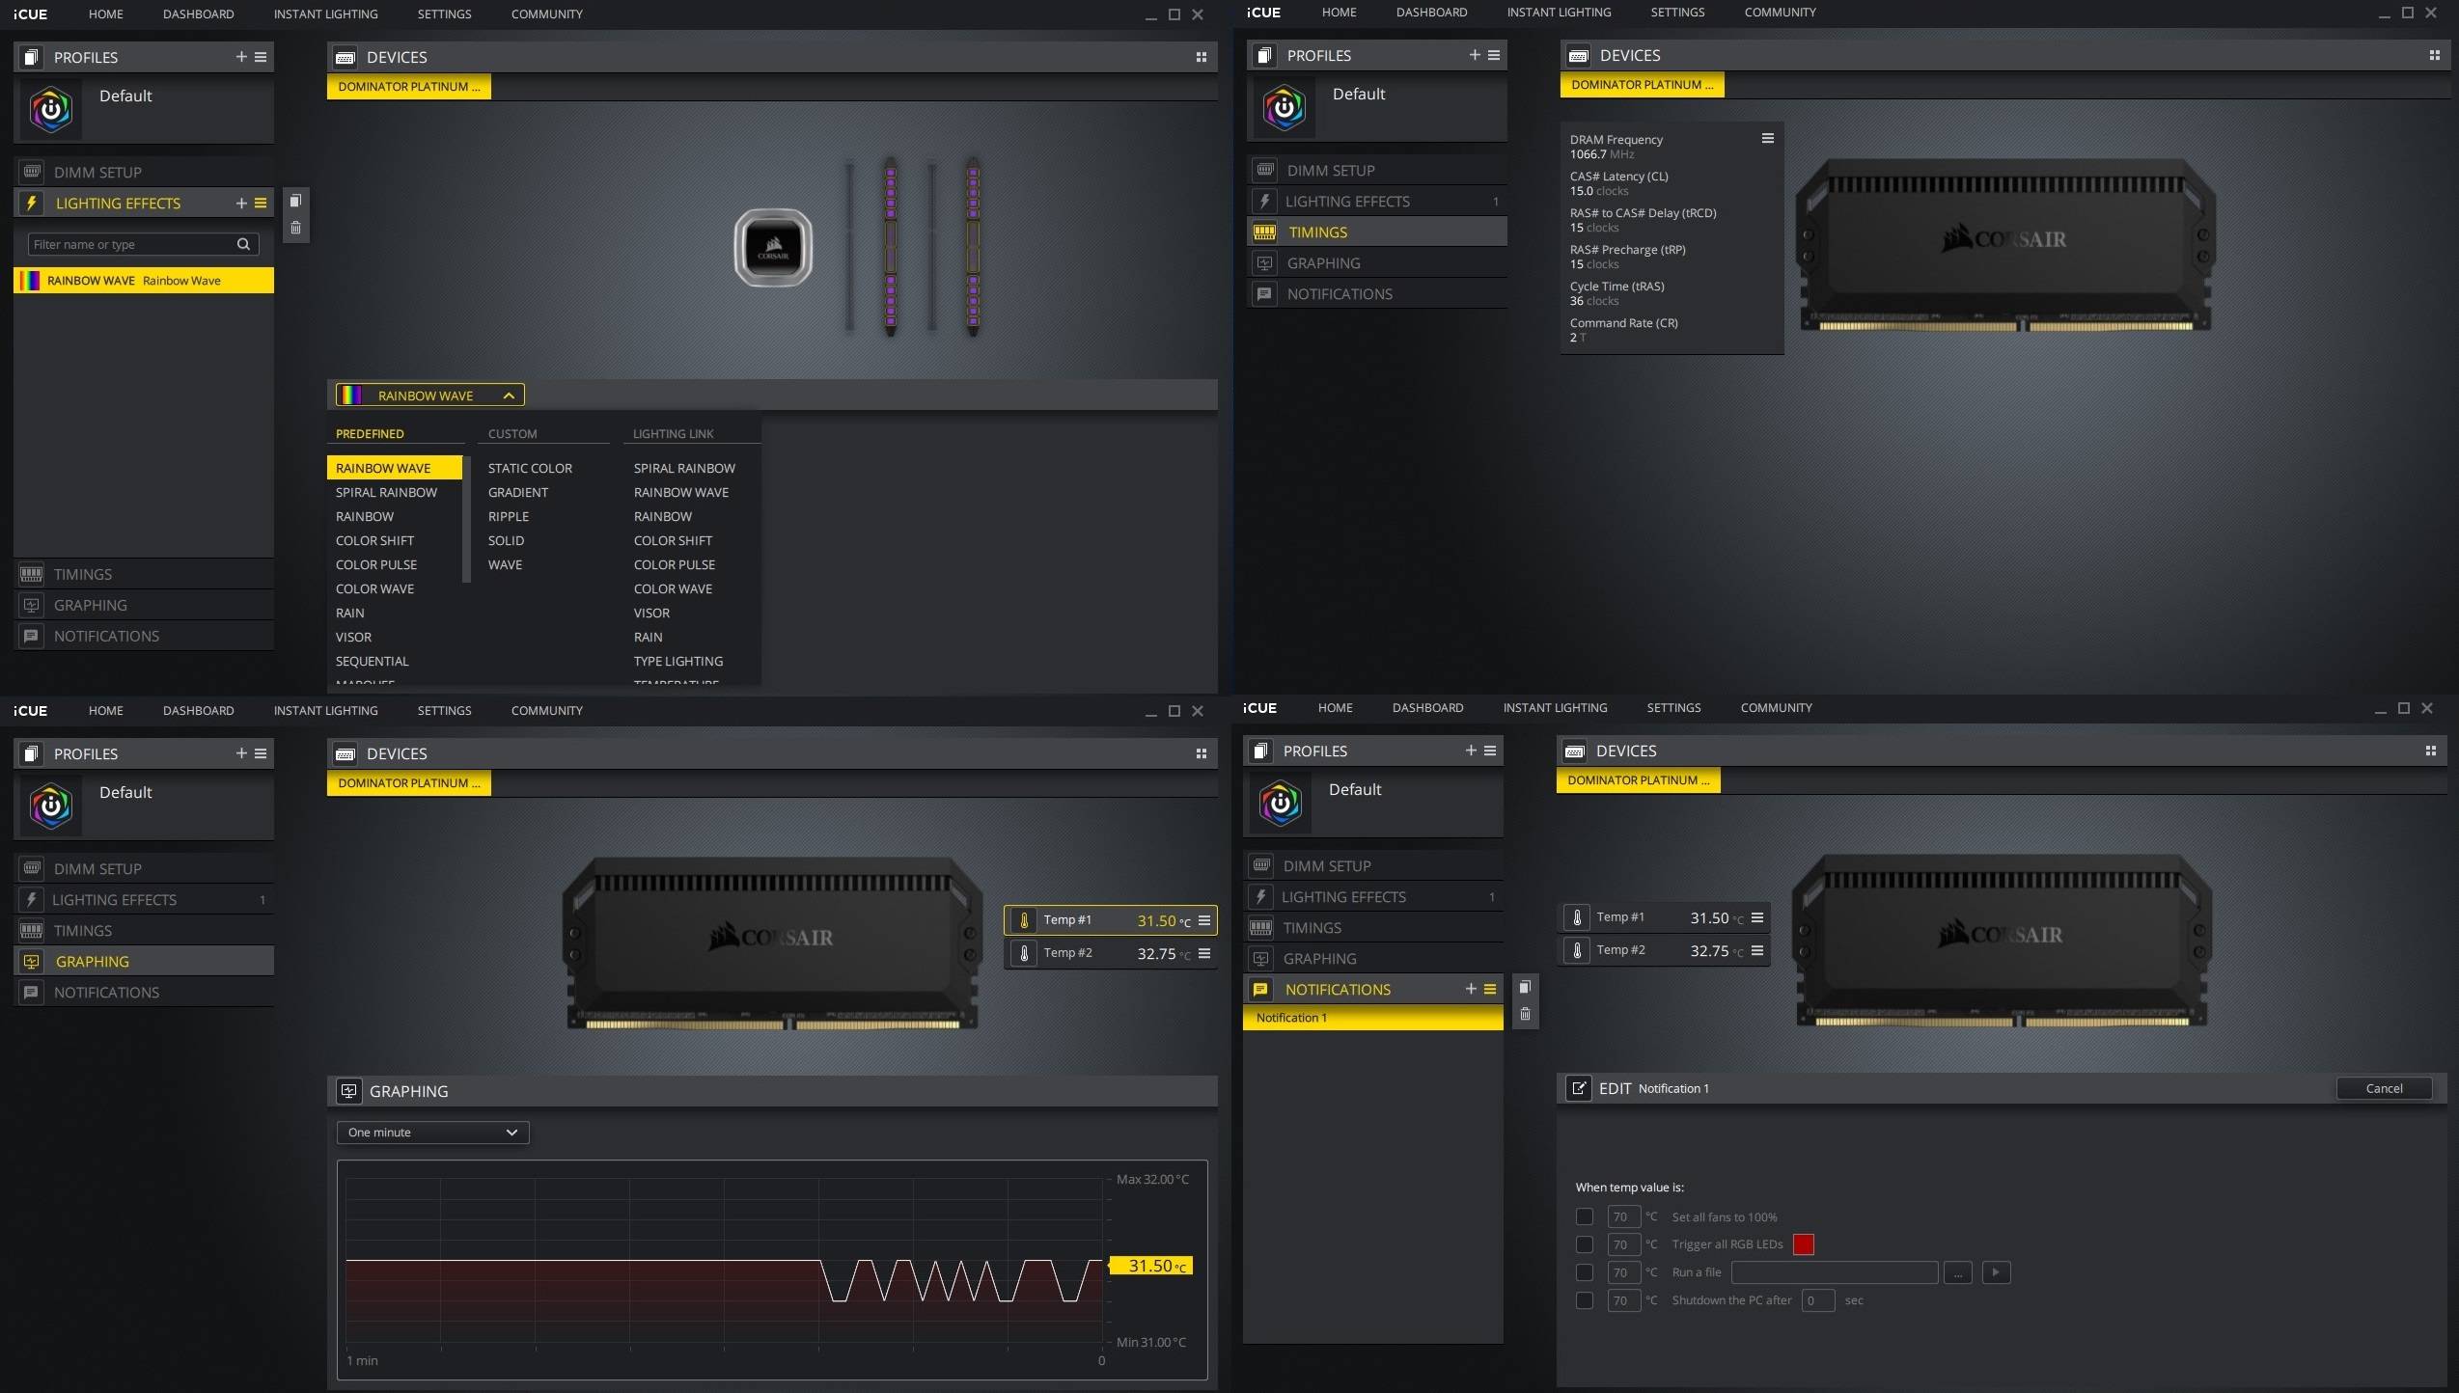Open Instant Lighting in top-right window
The image size is (2459, 1393).
tap(1559, 13)
